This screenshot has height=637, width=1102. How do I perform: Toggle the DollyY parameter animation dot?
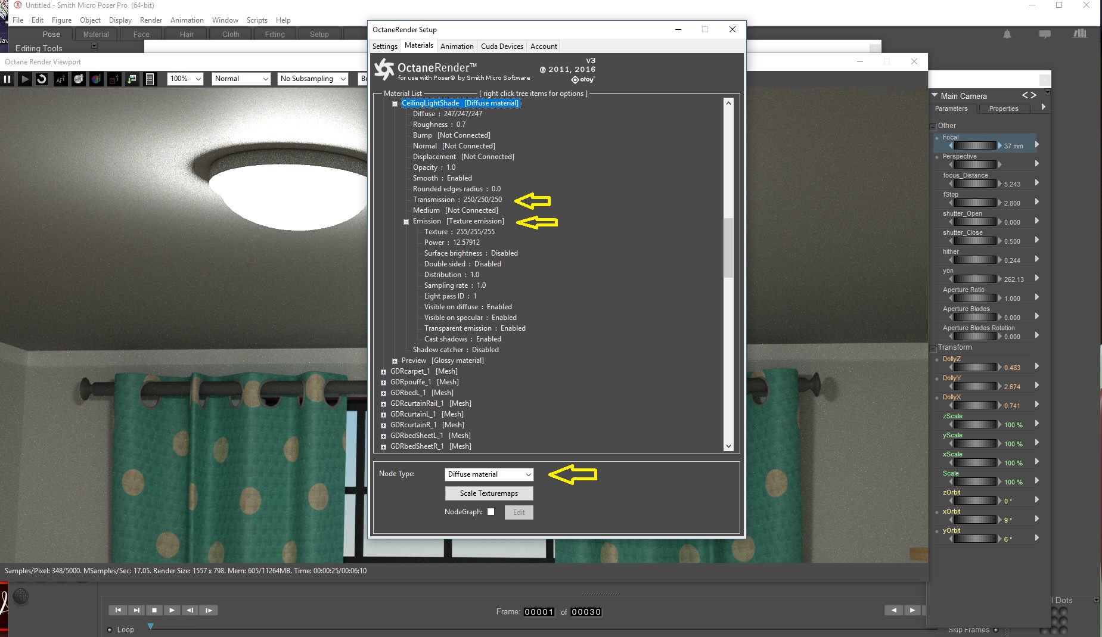point(937,379)
